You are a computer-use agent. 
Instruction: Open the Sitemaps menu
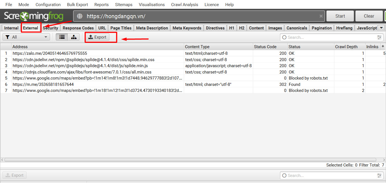point(124,5)
